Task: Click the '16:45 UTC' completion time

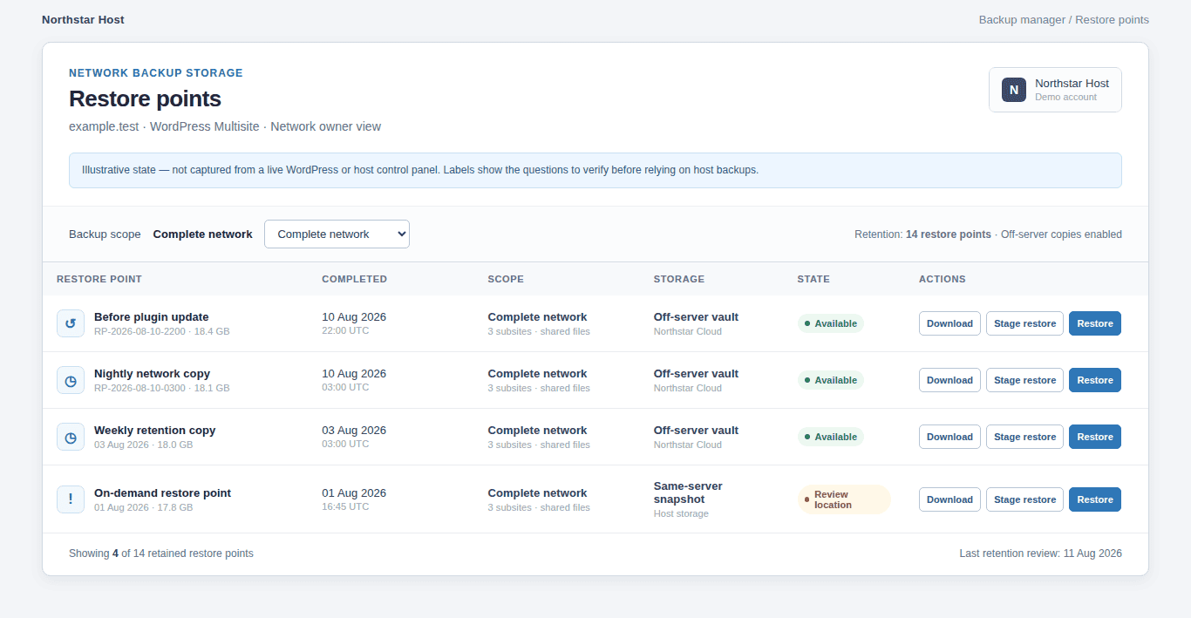Action: click(345, 506)
